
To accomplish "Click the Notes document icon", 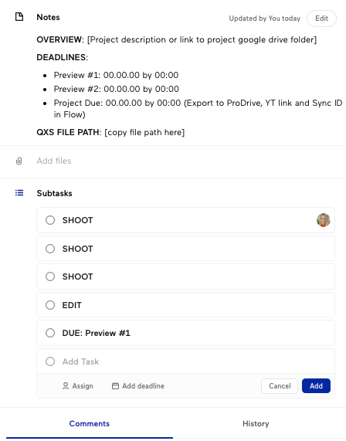I will point(19,17).
